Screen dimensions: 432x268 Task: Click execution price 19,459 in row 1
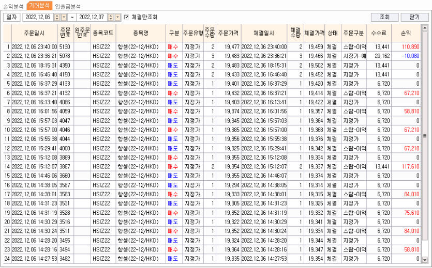(315, 46)
